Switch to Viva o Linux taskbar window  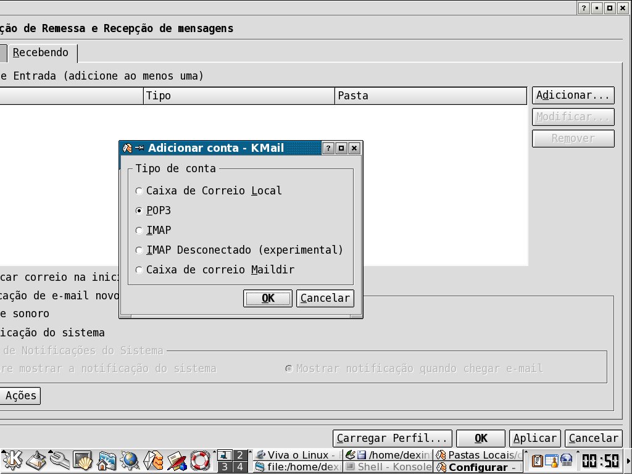(297, 455)
